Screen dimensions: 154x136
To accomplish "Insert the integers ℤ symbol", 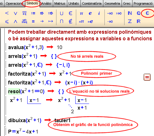I will pyautogui.click(x=130, y=21).
